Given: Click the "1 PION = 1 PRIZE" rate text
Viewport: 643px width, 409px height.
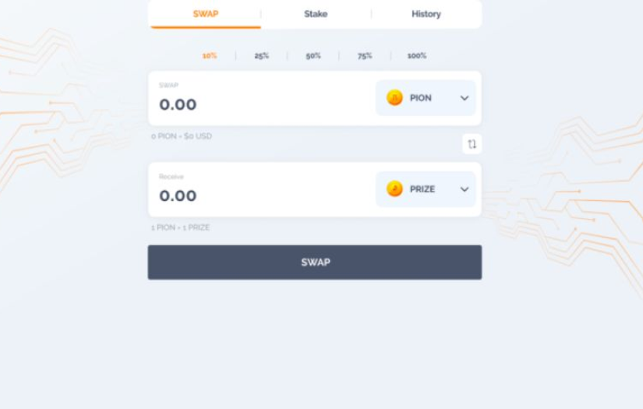Looking at the screenshot, I should pyautogui.click(x=181, y=227).
